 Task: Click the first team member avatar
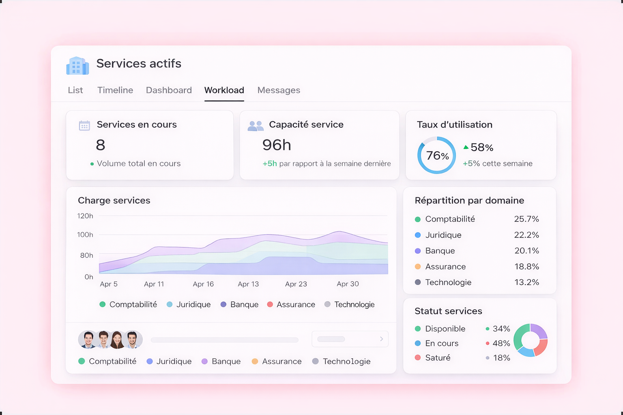tap(87, 340)
